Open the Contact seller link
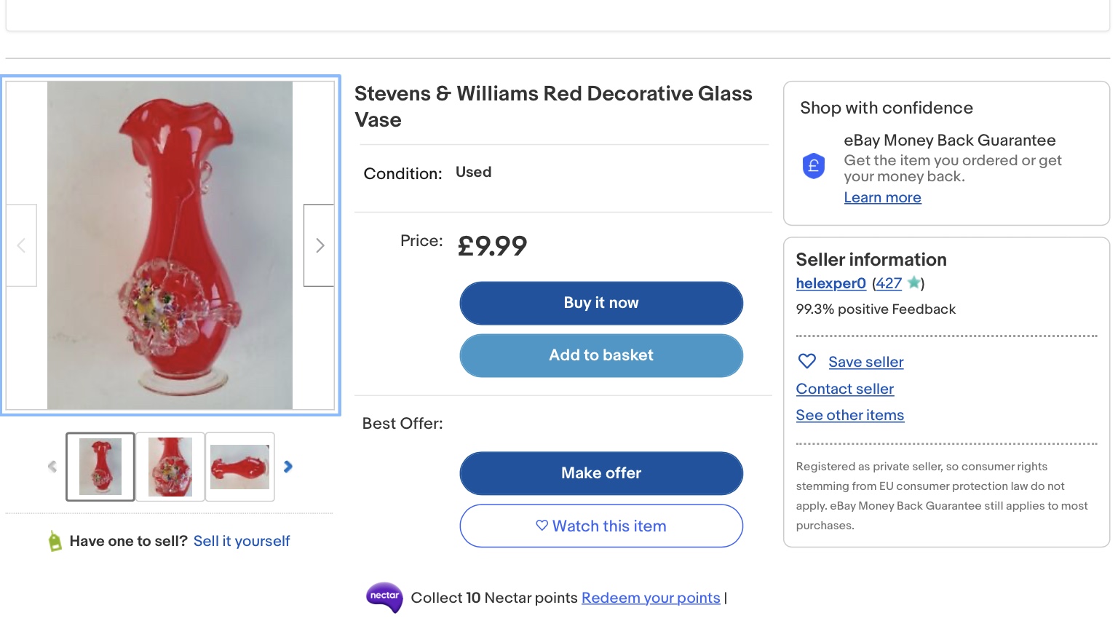This screenshot has width=1118, height=621. [x=844, y=389]
